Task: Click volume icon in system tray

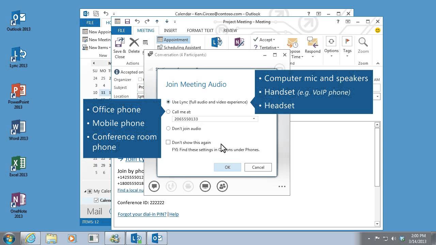Action: (393, 238)
